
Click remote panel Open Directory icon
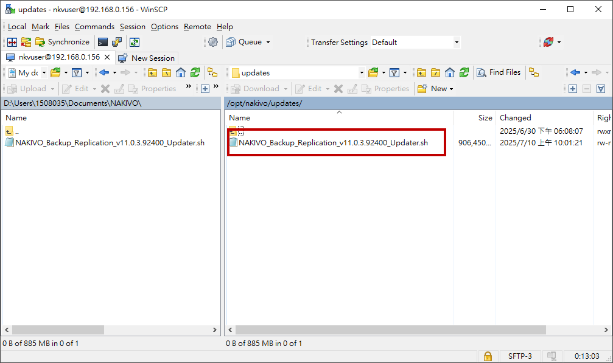pos(373,72)
